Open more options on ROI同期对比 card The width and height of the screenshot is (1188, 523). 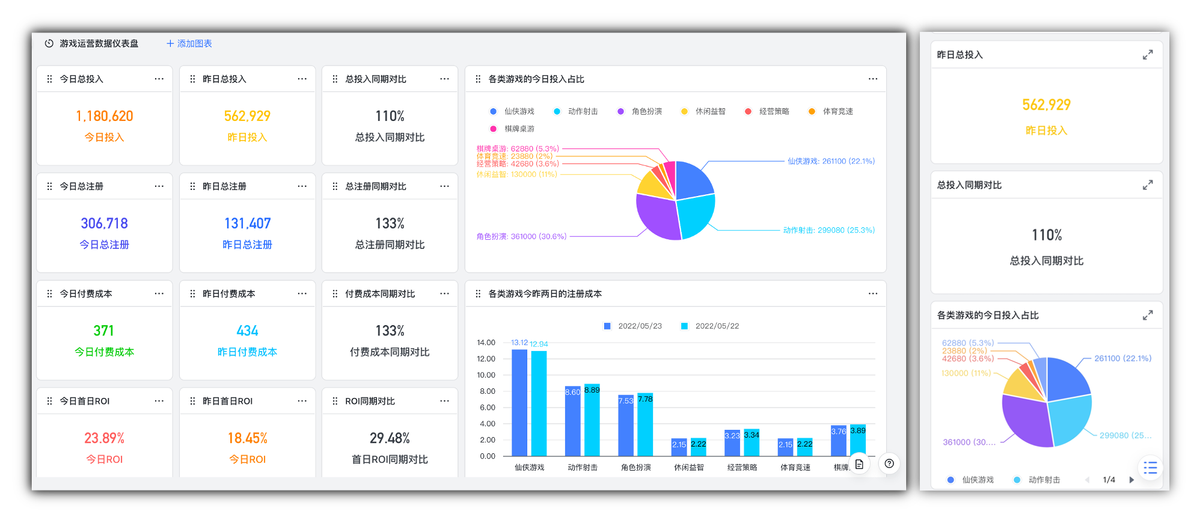[444, 401]
